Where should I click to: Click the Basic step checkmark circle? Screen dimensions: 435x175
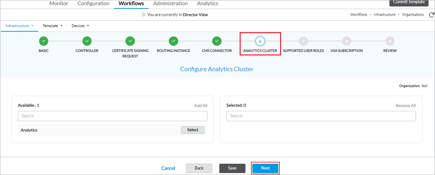pos(44,41)
